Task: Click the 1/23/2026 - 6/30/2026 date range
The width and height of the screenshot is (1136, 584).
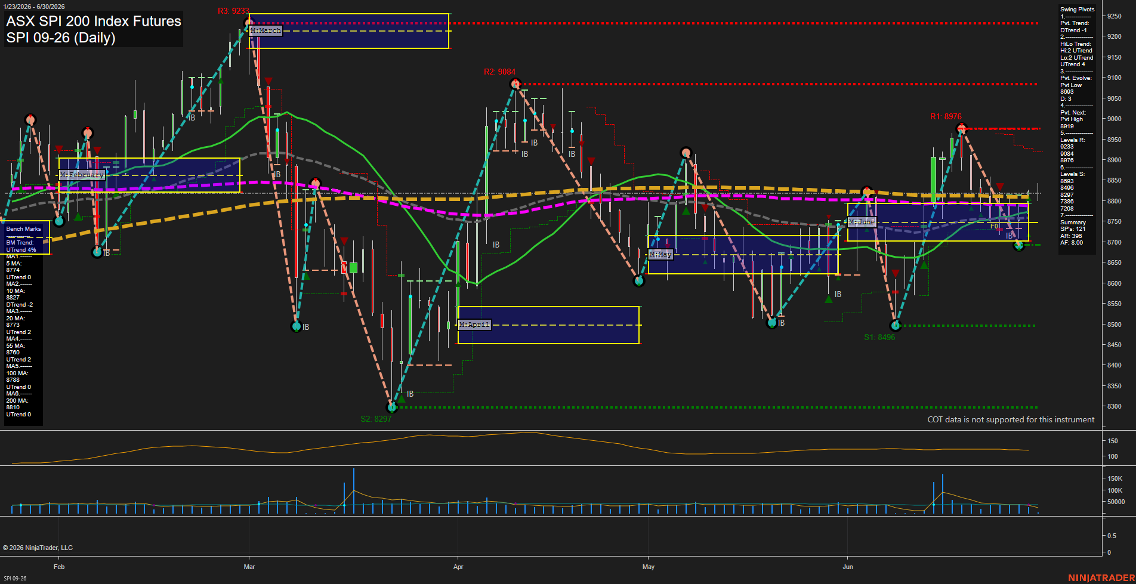Action: (34, 7)
